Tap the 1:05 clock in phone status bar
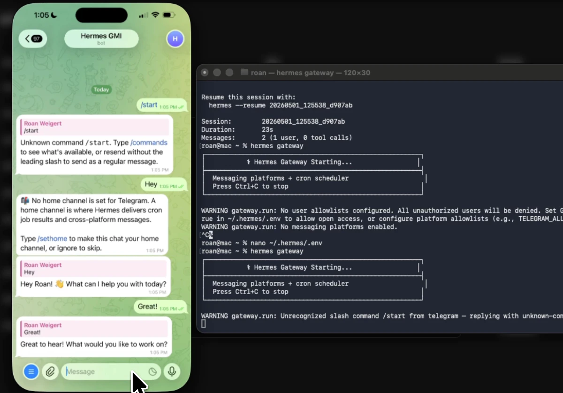563x393 pixels. [x=41, y=15]
